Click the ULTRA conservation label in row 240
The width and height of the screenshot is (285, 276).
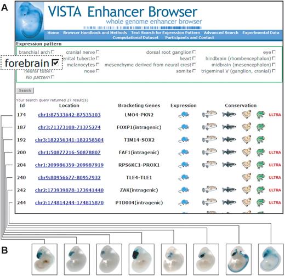[275, 178]
